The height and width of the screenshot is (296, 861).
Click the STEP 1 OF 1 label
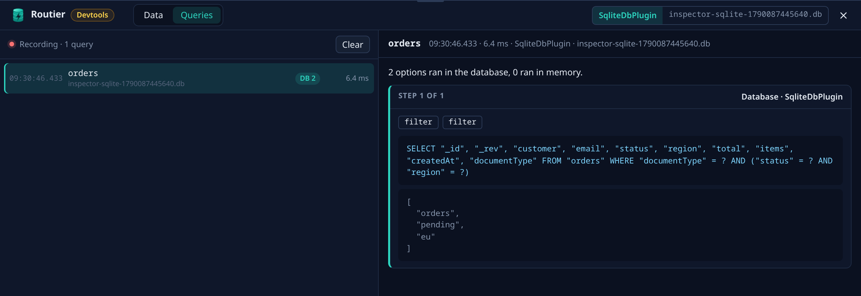(421, 96)
